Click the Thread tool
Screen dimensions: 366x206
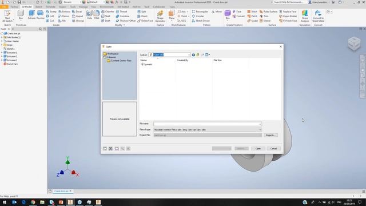pos(122,11)
